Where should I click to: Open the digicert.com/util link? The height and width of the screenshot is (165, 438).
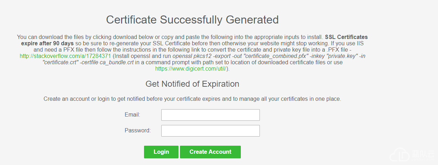192,69
